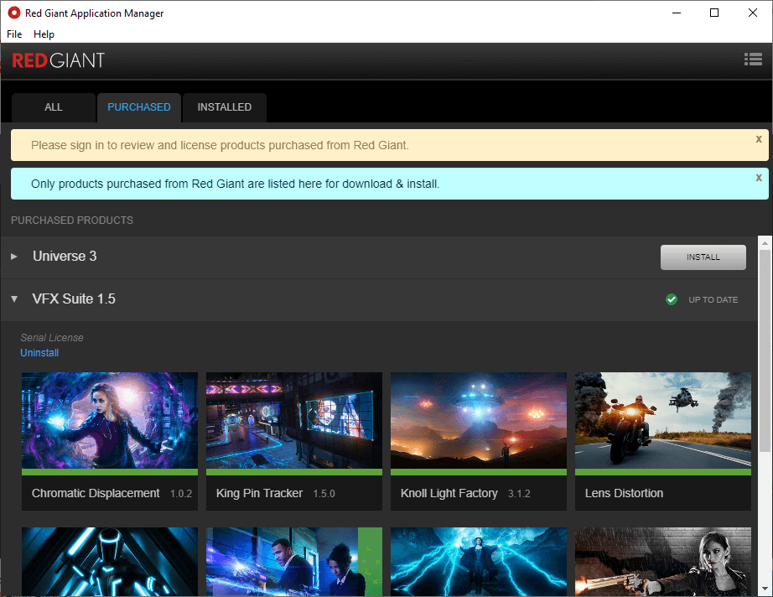Expand the Universe 3 product row
The width and height of the screenshot is (773, 597).
pyautogui.click(x=14, y=257)
